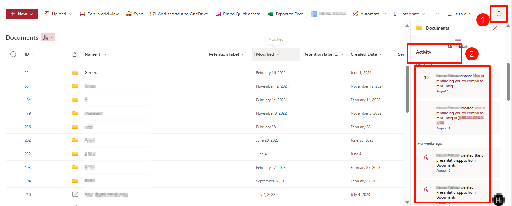Open the library view switcher icon

(x=48, y=37)
